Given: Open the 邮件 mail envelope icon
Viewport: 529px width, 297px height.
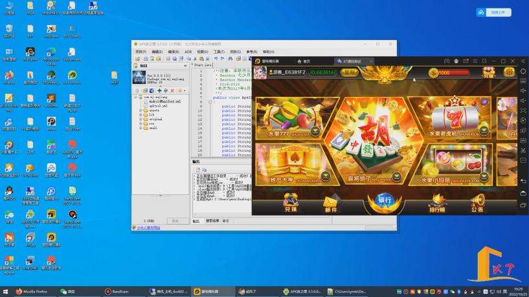Looking at the screenshot, I should tap(331, 204).
